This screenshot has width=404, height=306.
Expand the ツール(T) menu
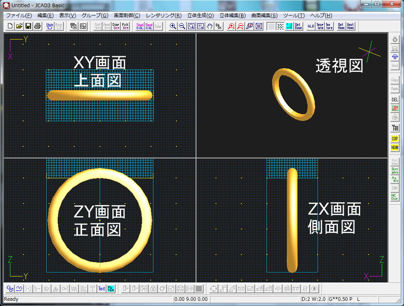pos(294,16)
